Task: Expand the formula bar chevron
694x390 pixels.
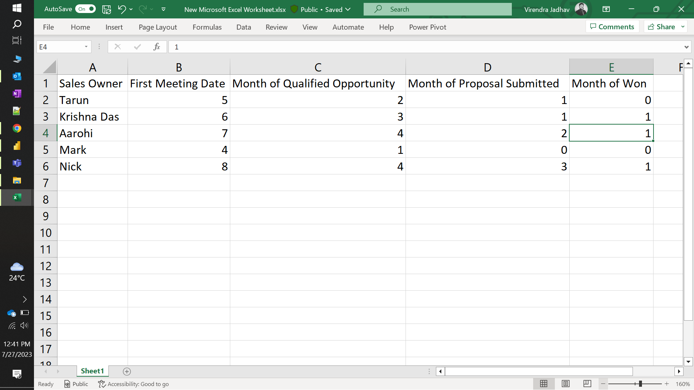Action: [x=686, y=47]
